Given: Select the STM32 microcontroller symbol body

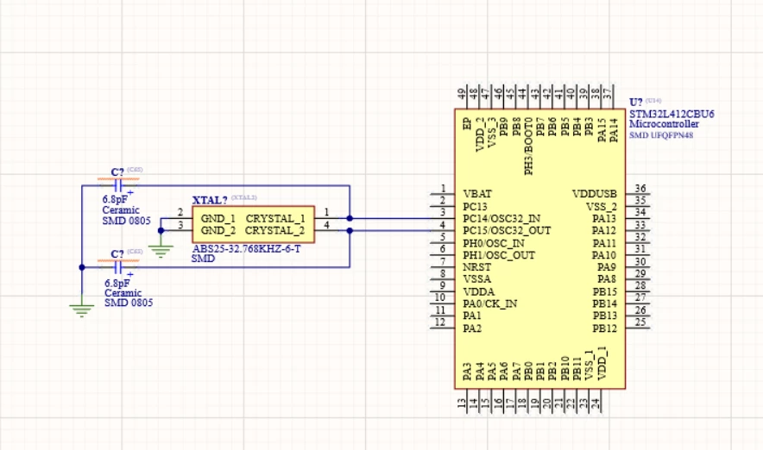Looking at the screenshot, I should point(539,248).
